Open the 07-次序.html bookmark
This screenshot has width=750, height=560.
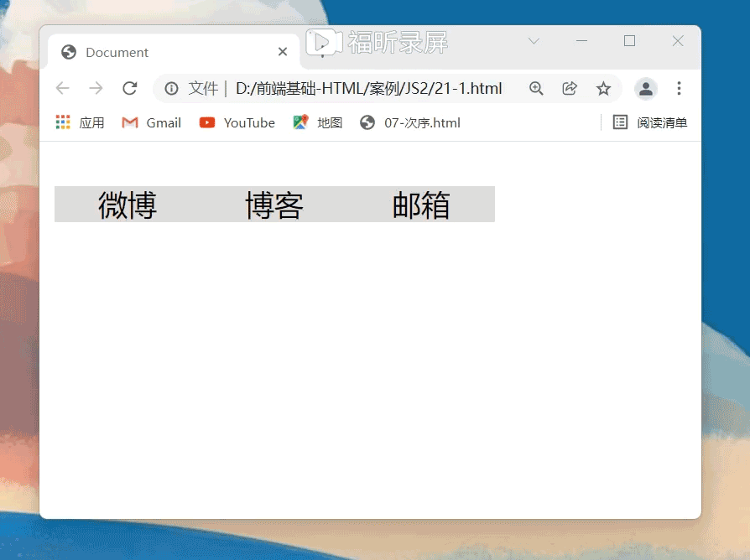(x=410, y=123)
